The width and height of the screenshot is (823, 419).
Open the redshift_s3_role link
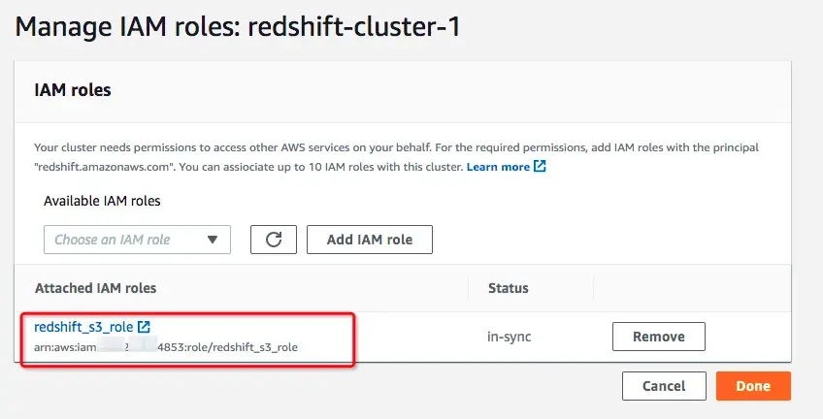pyautogui.click(x=83, y=327)
